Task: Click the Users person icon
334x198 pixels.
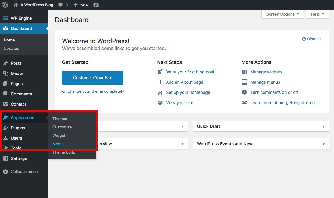Action: pyautogui.click(x=5, y=138)
